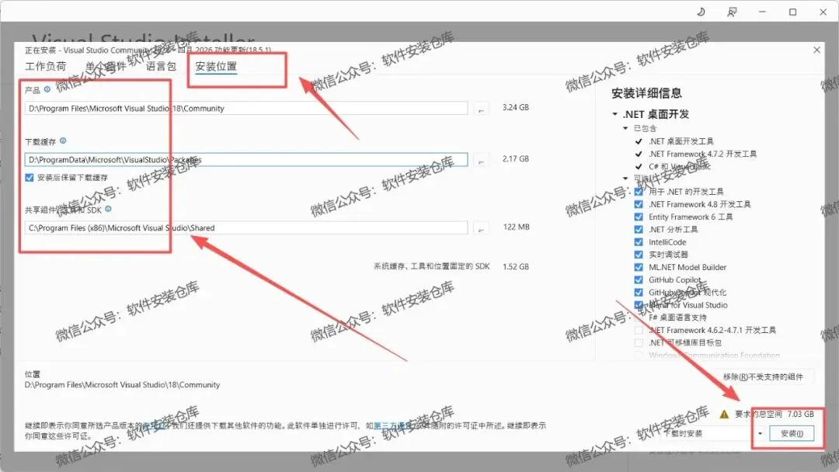The height and width of the screenshot is (472, 839).
Task: Switch to the 工作负荷 tab
Action: [x=46, y=66]
